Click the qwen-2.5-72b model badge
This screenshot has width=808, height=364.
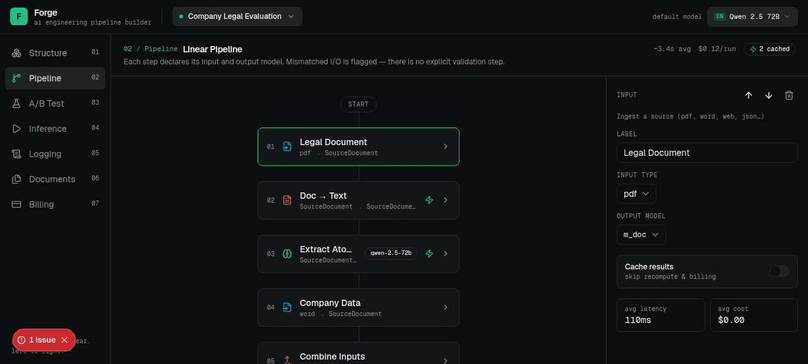391,254
